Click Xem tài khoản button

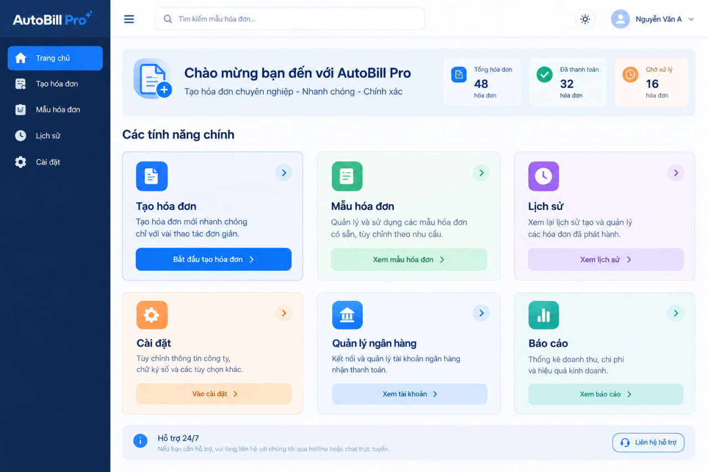coord(409,394)
